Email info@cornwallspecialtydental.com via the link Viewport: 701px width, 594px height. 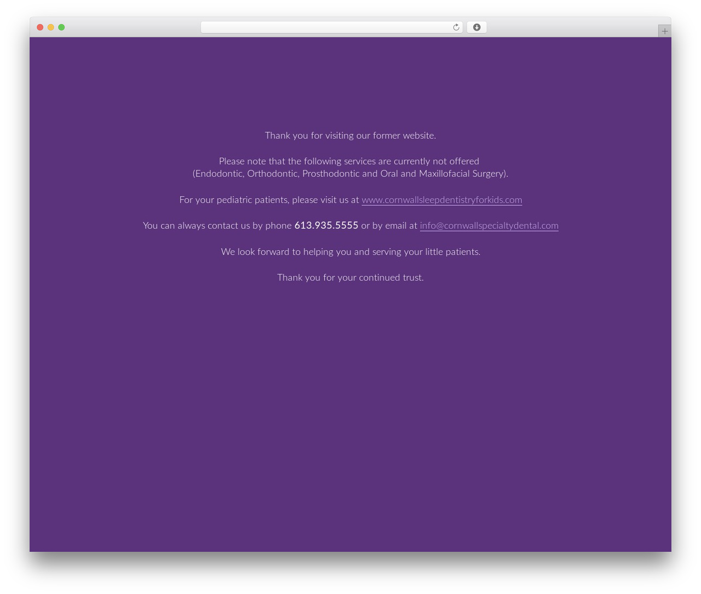pos(489,226)
